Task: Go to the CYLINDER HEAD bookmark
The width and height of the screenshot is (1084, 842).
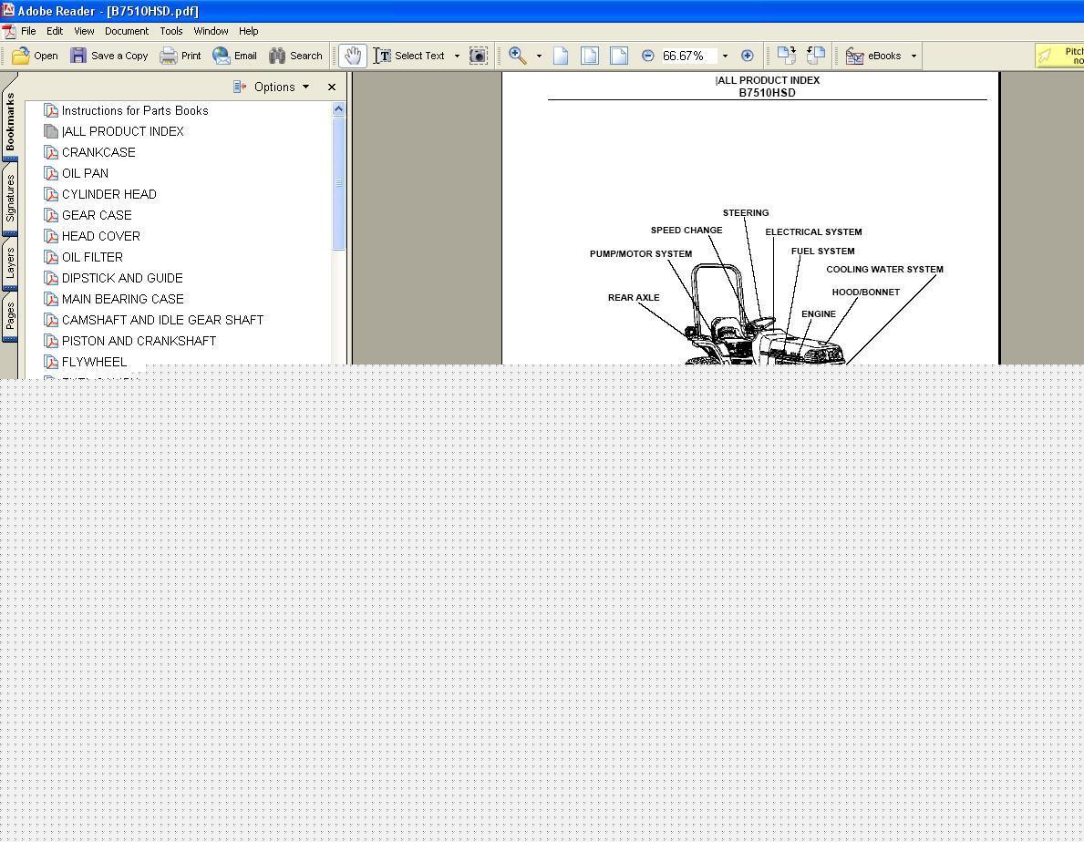Action: tap(109, 194)
